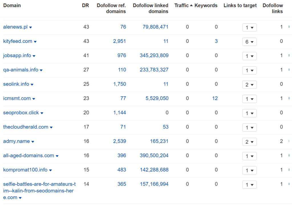This screenshot has width=292, height=205.
Task: Open Links to target dropdown for jobsapp.info
Action: (249, 56)
